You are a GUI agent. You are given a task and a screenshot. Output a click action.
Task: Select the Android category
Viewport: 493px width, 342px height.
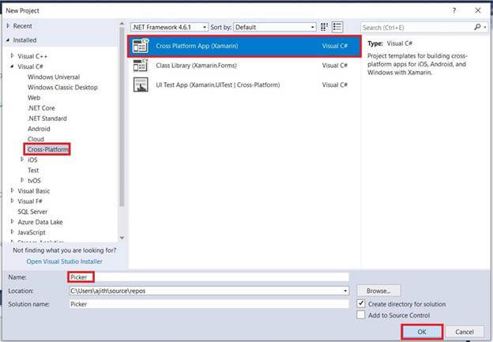[x=39, y=129]
